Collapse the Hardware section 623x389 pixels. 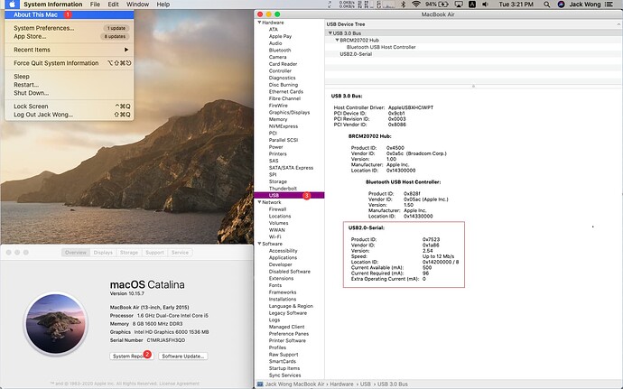click(259, 23)
